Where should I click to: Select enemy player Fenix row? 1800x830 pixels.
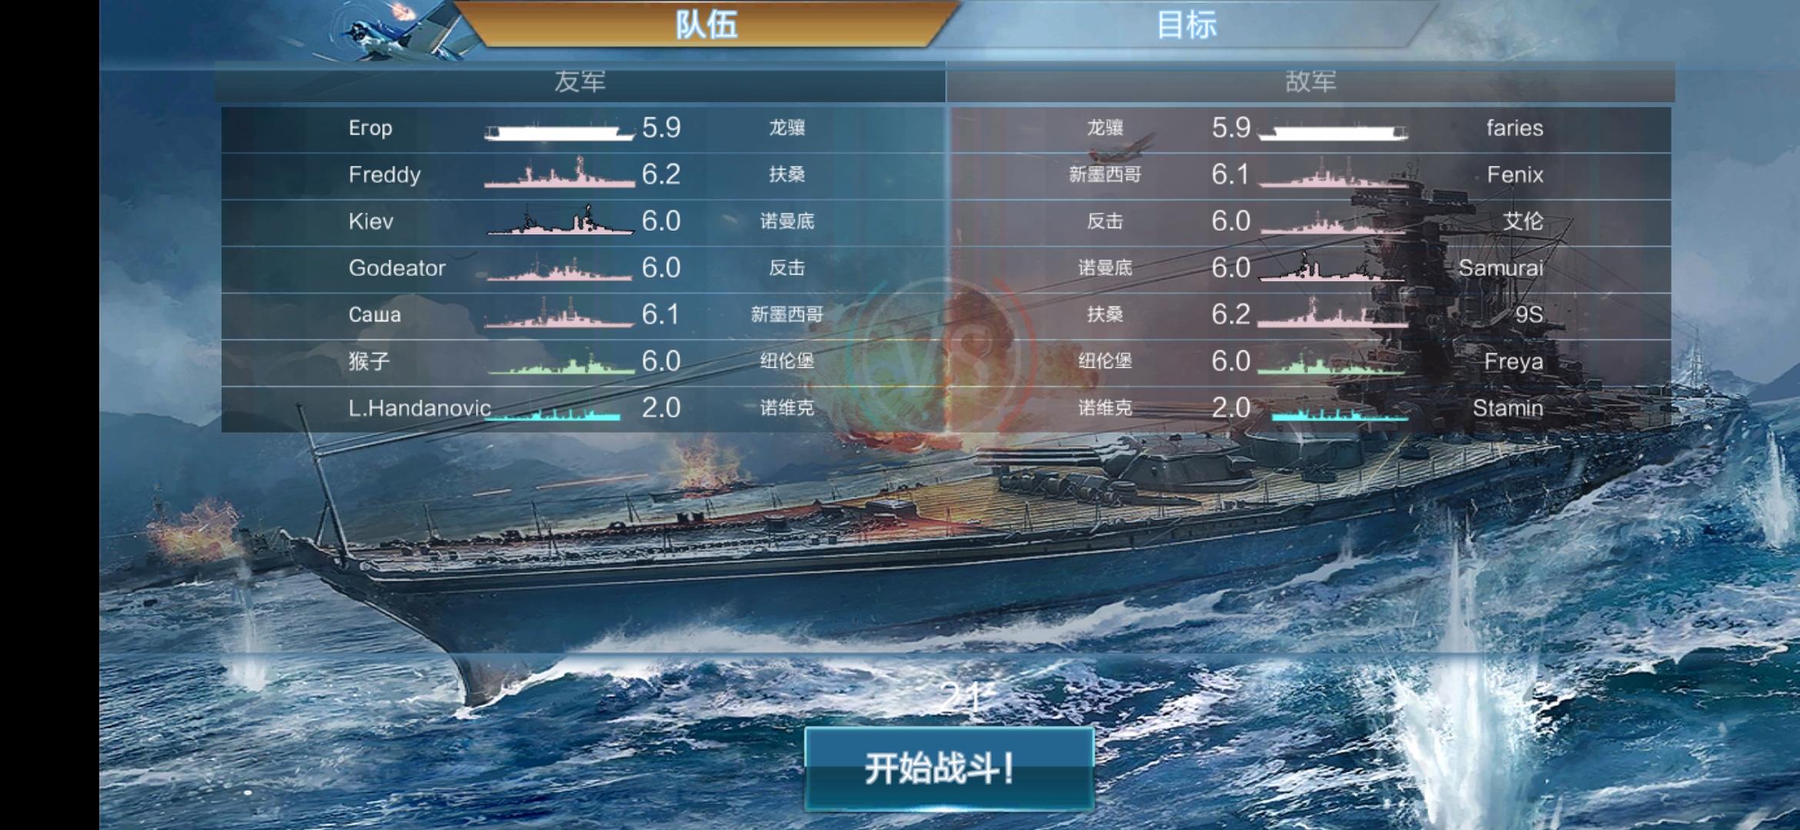tap(1311, 175)
